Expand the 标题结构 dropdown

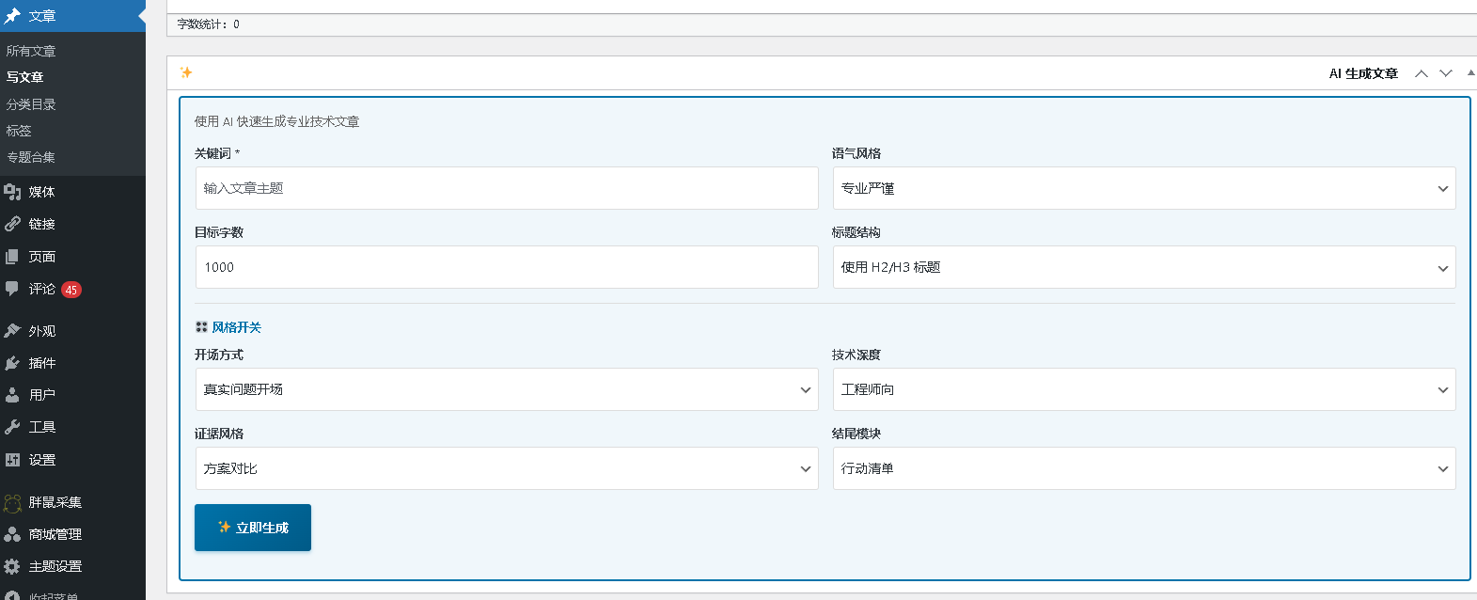click(1143, 267)
